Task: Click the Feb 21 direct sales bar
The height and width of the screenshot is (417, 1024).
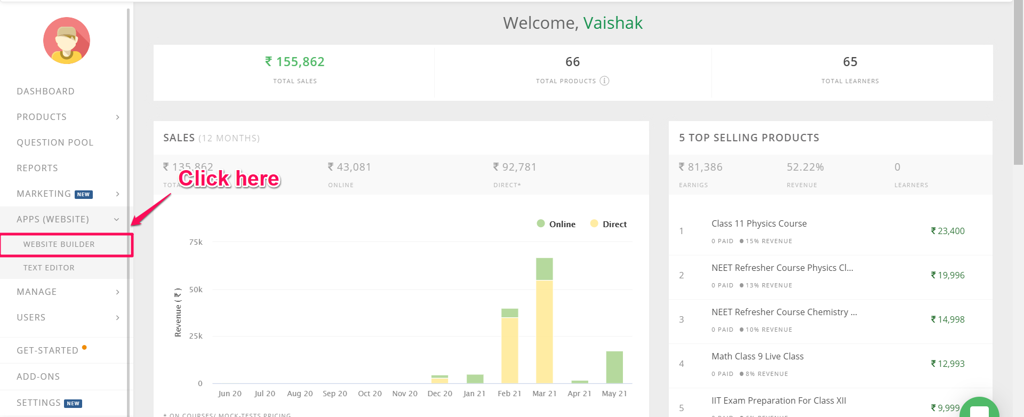Action: pos(509,350)
